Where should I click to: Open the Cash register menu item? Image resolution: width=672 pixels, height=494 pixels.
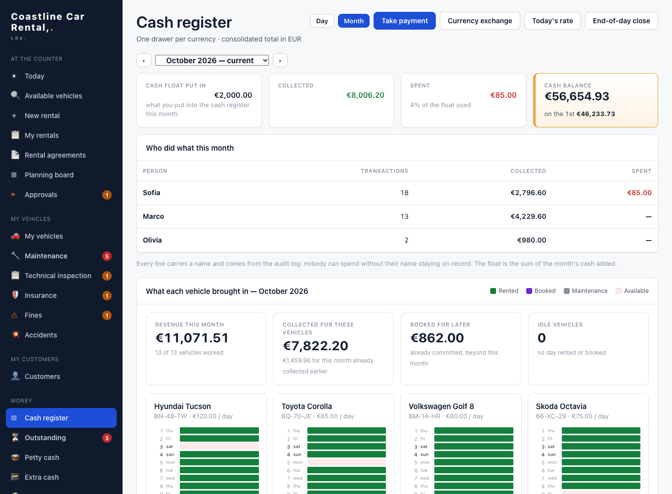[x=61, y=418]
